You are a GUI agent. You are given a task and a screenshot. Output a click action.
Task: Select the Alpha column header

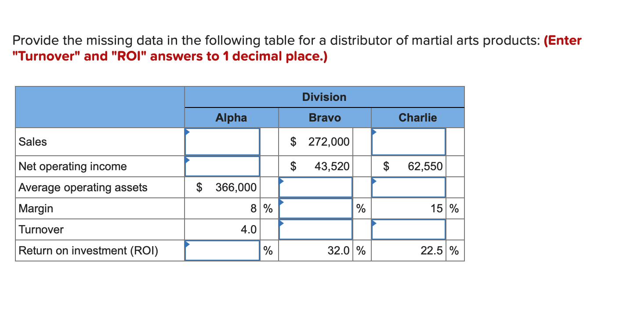[232, 118]
